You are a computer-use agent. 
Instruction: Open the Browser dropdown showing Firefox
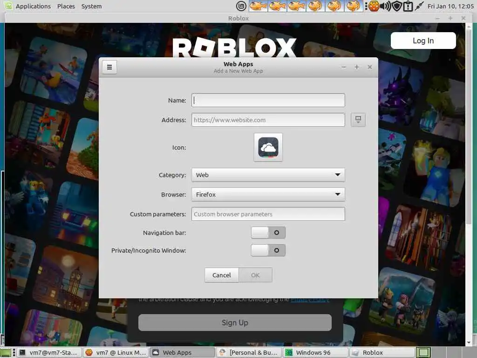coord(268,194)
